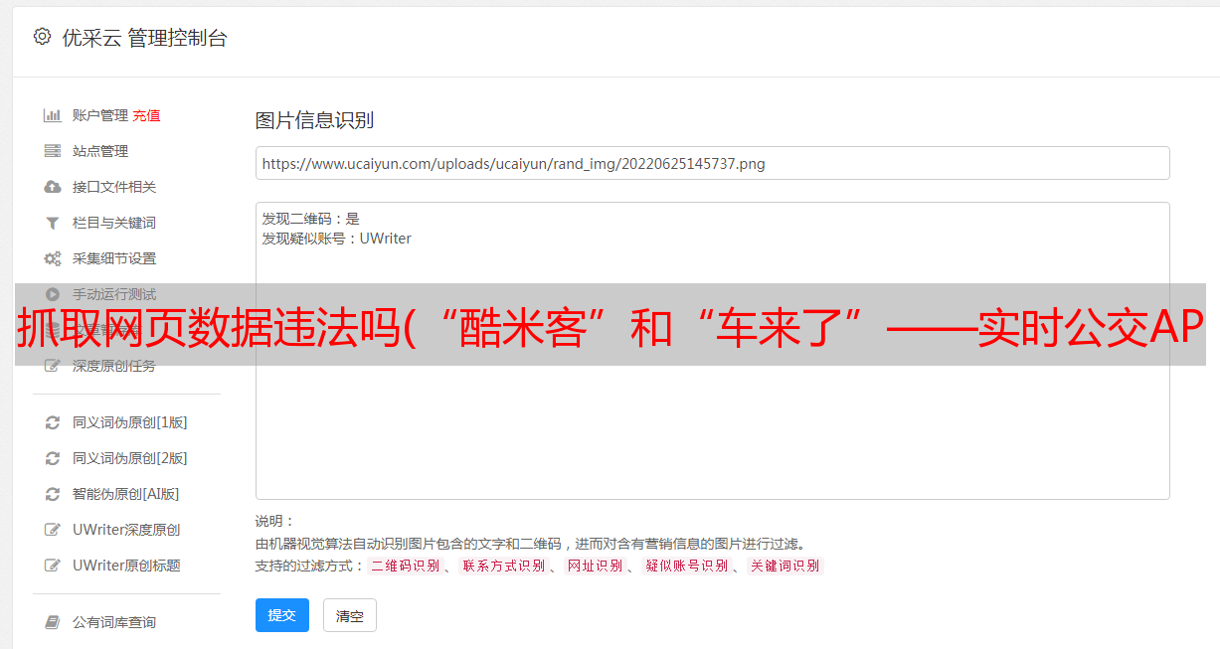Open 智能伪原创[AI版] tool
Screen dimensions: 1220x649
126,494
